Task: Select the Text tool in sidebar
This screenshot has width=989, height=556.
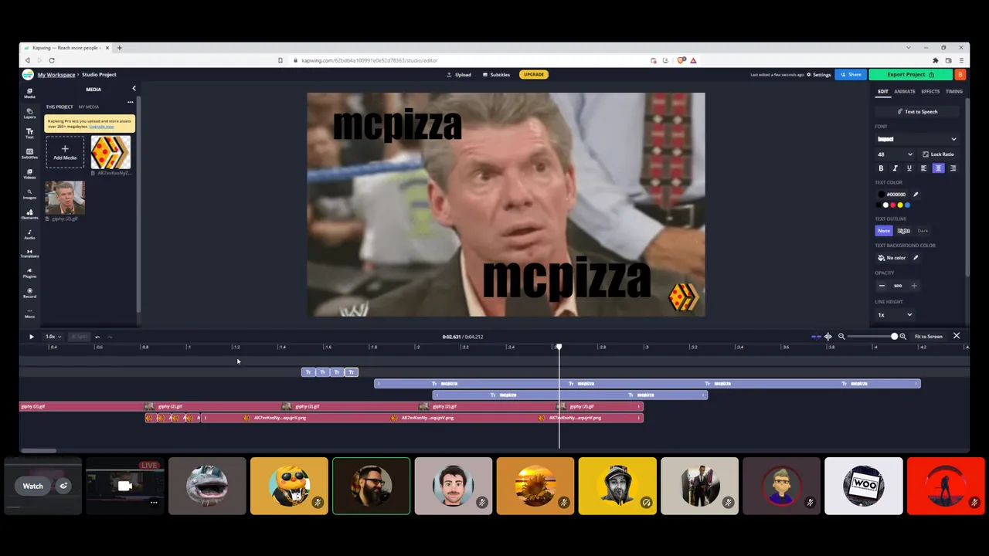Action: tap(29, 133)
